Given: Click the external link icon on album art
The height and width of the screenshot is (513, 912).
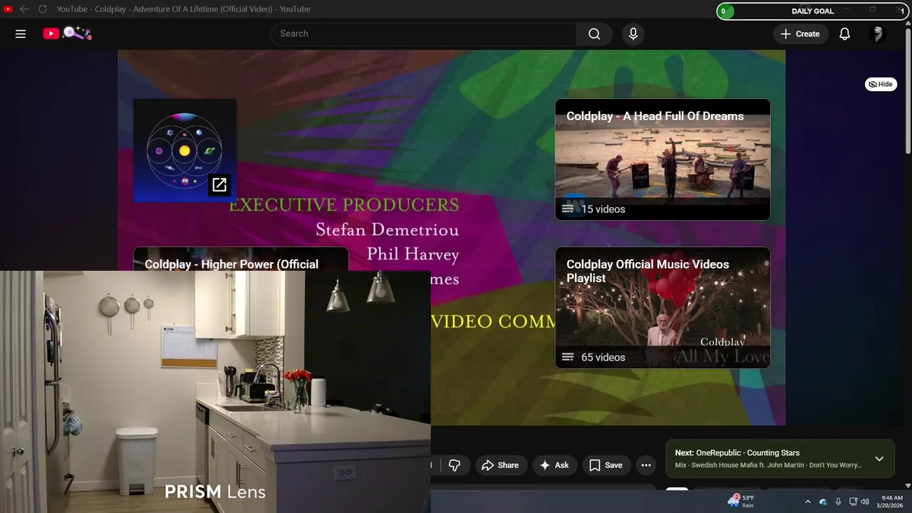Looking at the screenshot, I should click(x=219, y=185).
